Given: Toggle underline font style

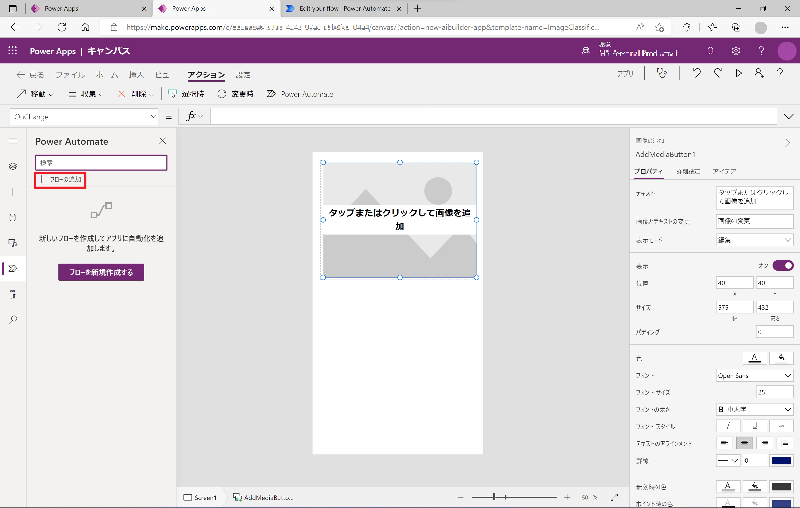Looking at the screenshot, I should point(754,426).
